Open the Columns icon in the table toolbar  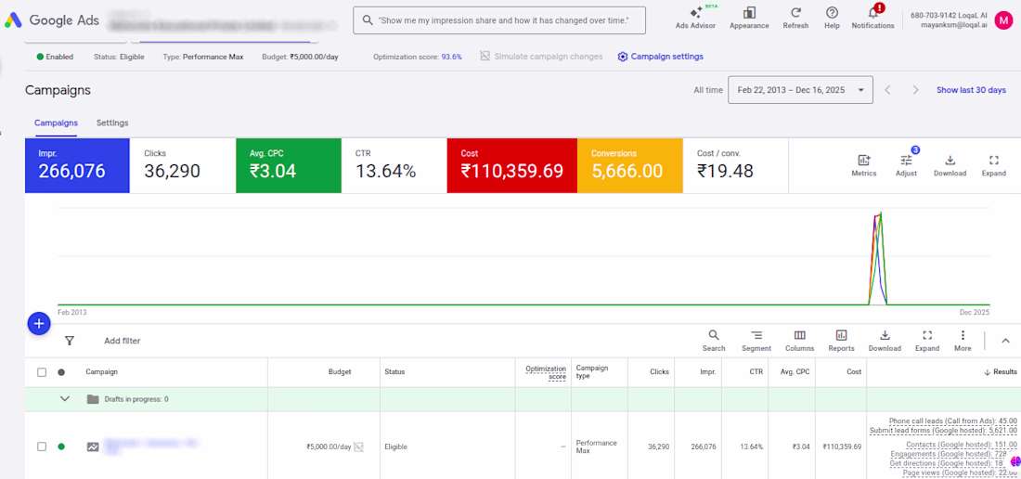click(799, 335)
